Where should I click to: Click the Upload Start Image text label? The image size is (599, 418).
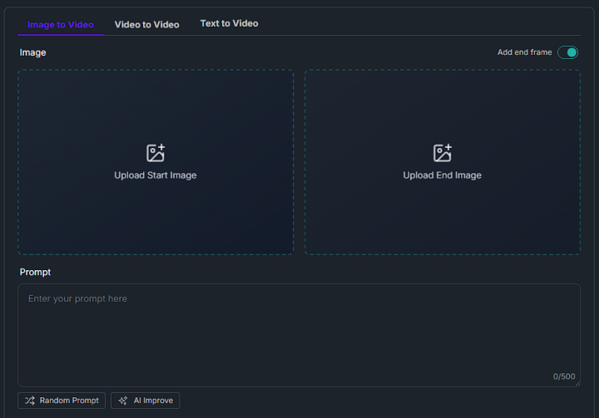click(x=156, y=175)
